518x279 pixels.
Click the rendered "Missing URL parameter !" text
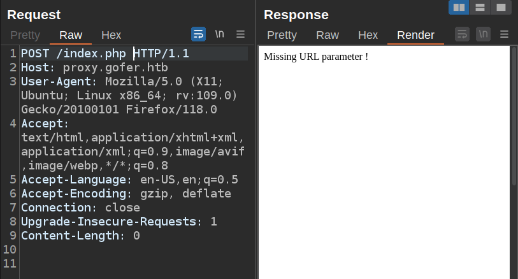316,57
